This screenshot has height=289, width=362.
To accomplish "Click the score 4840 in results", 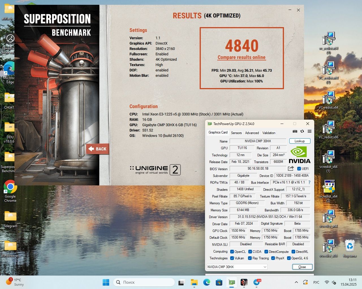I will [x=242, y=46].
